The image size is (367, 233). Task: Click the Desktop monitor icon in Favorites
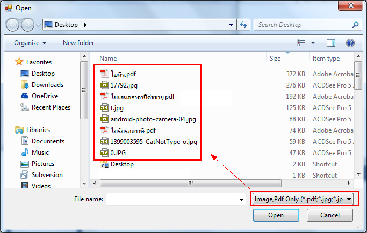[x=25, y=73]
